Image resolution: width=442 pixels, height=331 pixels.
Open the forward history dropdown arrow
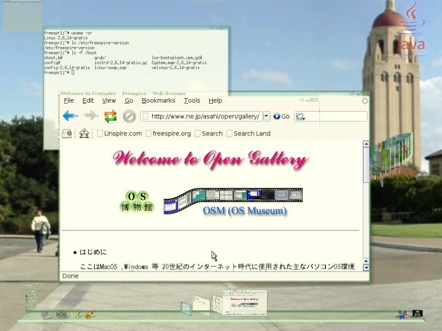pyautogui.click(x=98, y=116)
